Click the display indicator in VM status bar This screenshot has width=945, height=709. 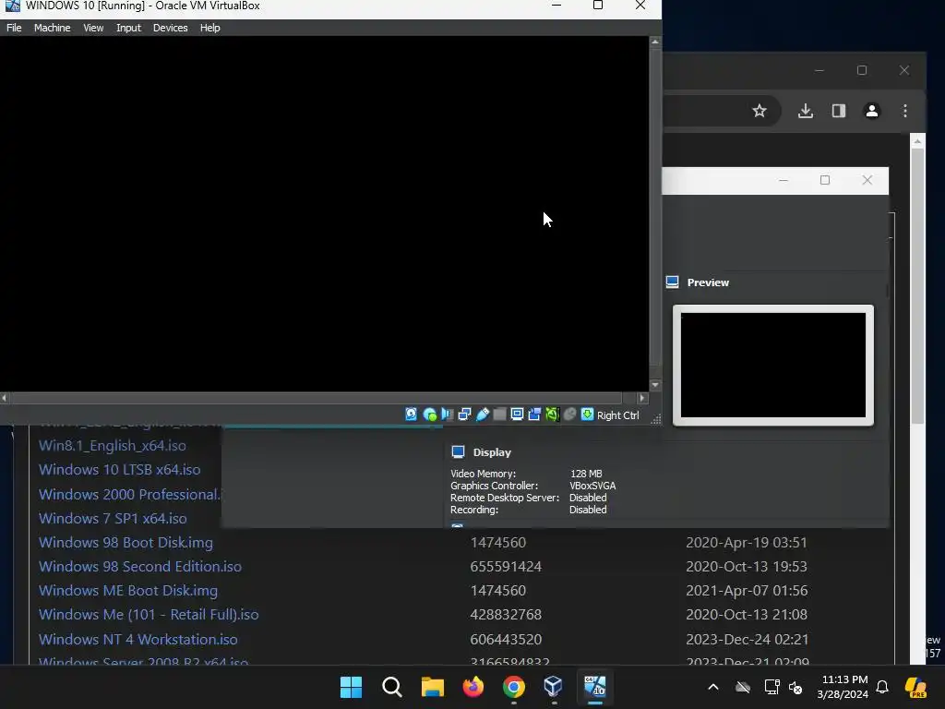[517, 415]
